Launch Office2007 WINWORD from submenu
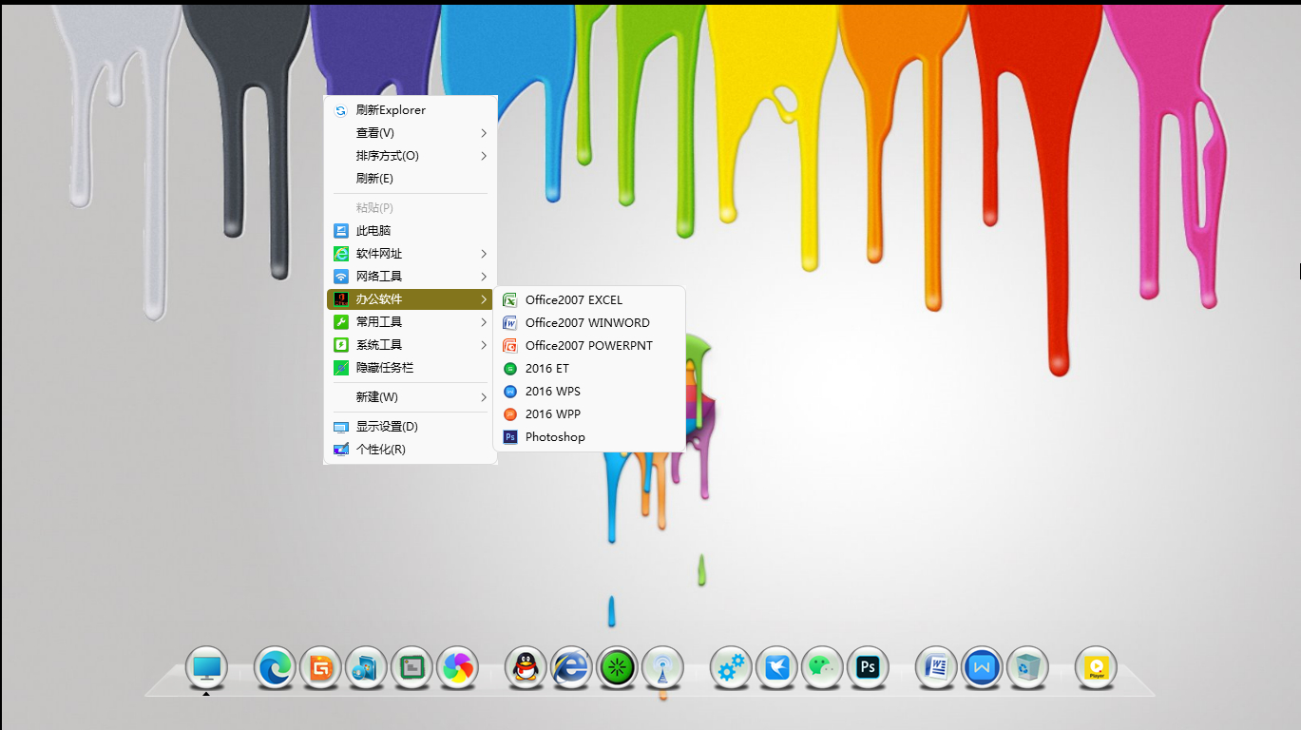Viewport: 1301px width, 730px height. click(x=589, y=323)
